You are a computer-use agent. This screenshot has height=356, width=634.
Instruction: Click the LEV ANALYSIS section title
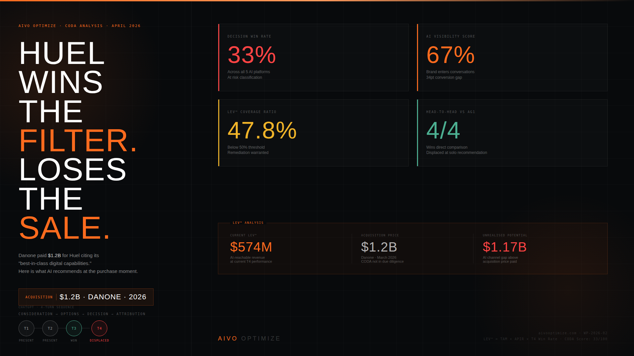click(x=248, y=223)
